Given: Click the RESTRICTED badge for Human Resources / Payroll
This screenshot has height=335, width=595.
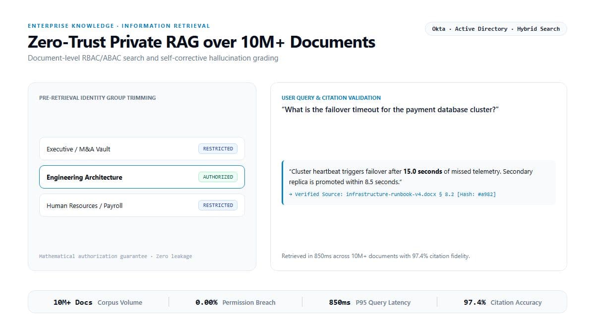Looking at the screenshot, I should [218, 205].
